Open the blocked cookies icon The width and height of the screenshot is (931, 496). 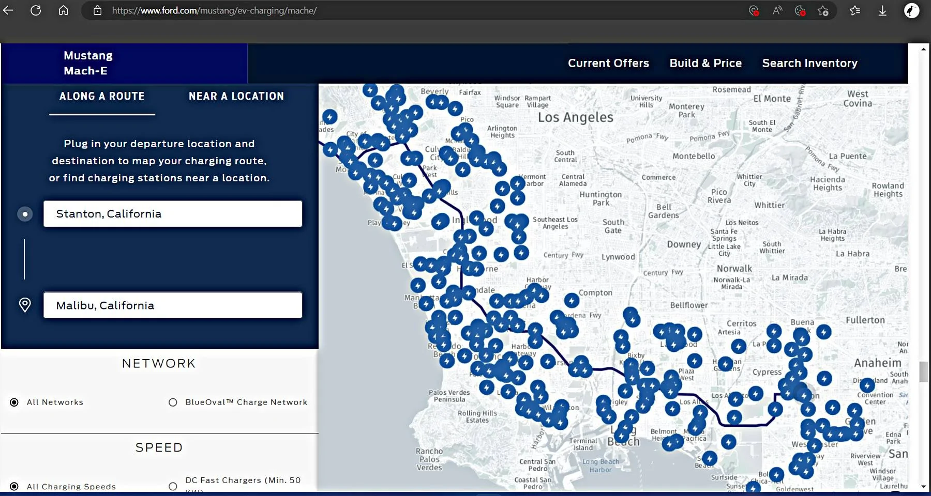click(800, 10)
